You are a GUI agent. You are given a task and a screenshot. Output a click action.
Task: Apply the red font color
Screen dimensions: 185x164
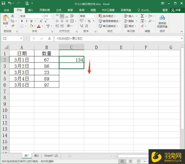point(39,26)
